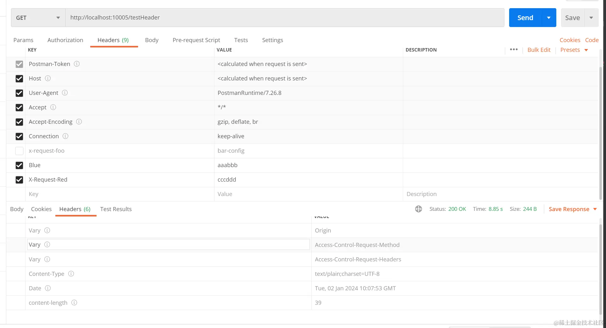Open the Bulk Edit link
Image resolution: width=606 pixels, height=328 pixels.
click(x=539, y=50)
